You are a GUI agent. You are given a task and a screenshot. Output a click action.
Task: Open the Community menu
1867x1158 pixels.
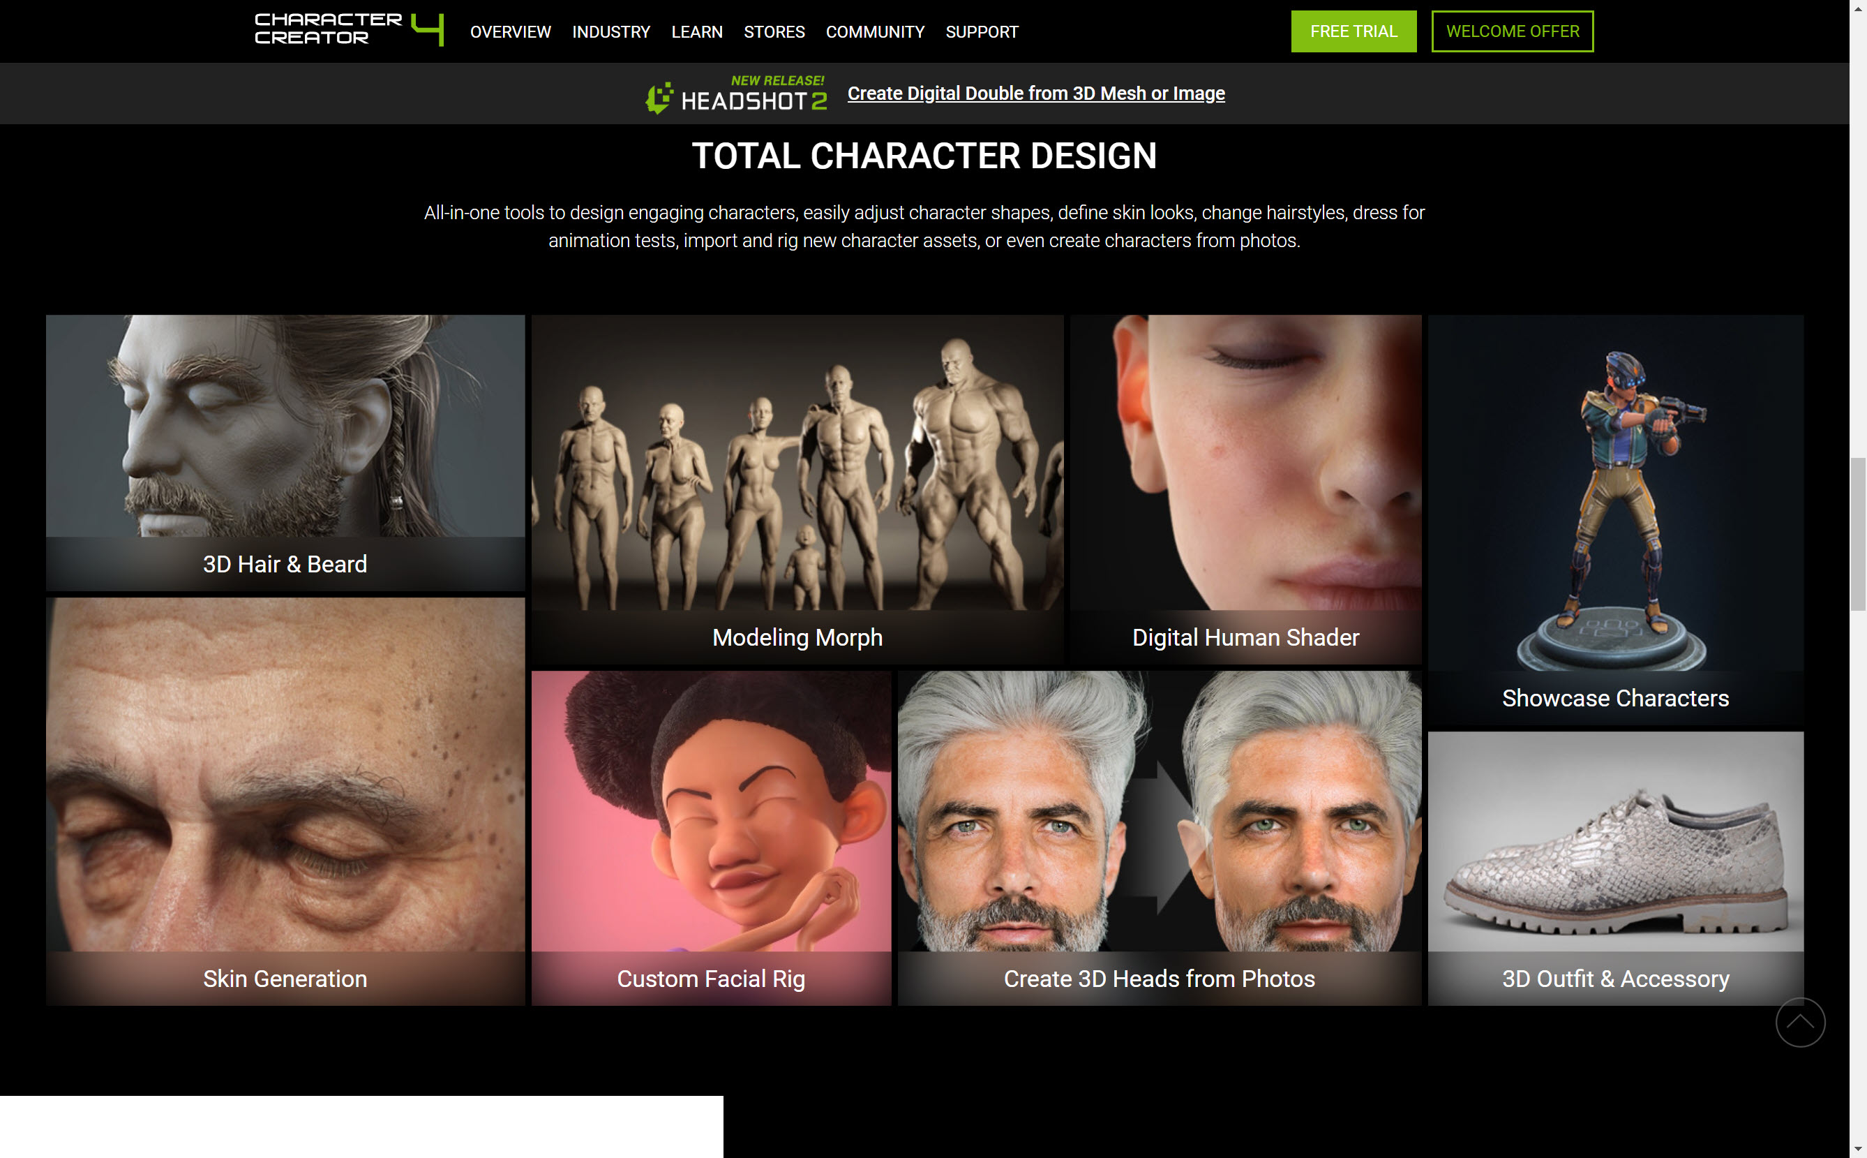[874, 31]
